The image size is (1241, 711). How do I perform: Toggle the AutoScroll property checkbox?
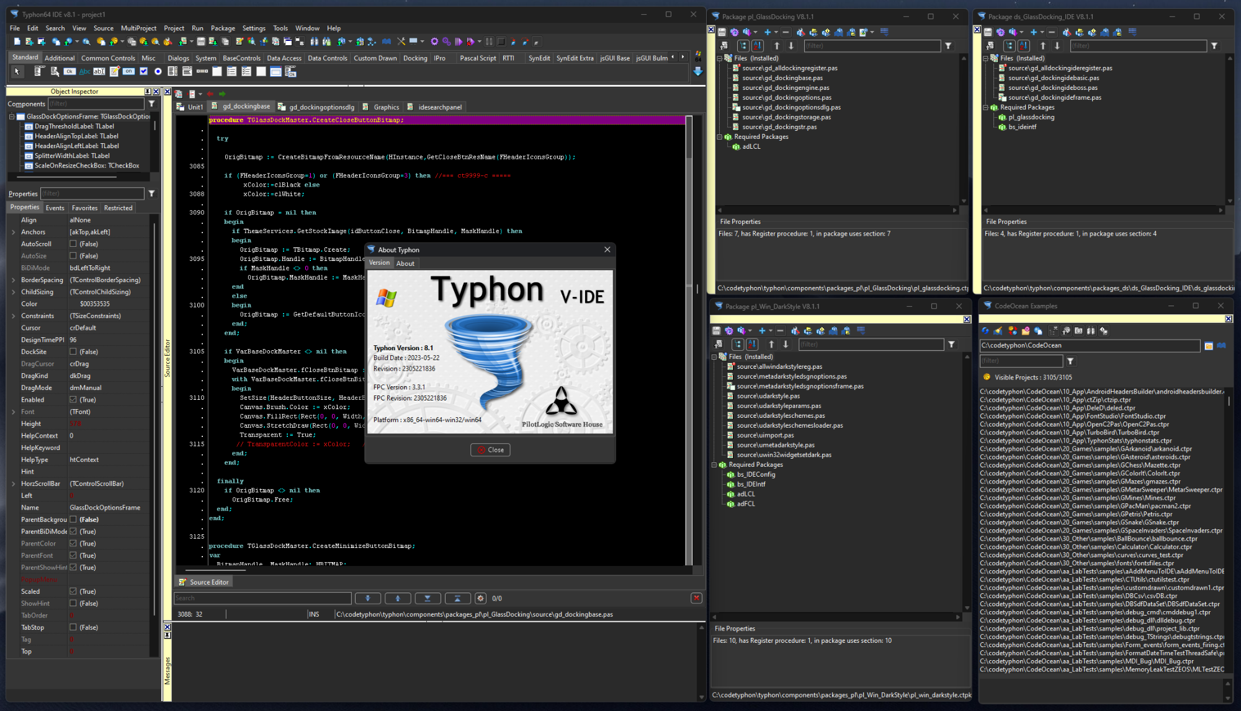coord(73,244)
